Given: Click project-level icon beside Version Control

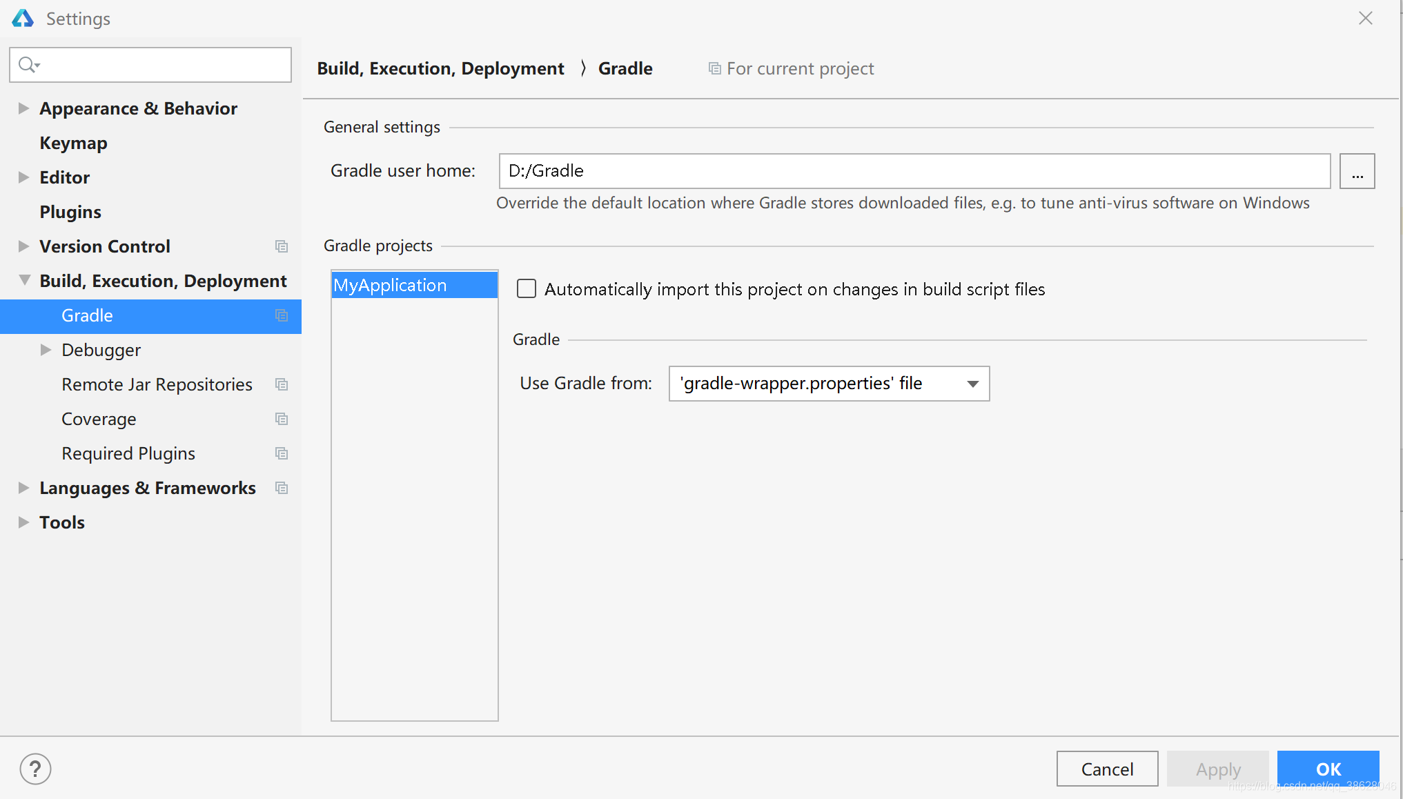Looking at the screenshot, I should 281,246.
